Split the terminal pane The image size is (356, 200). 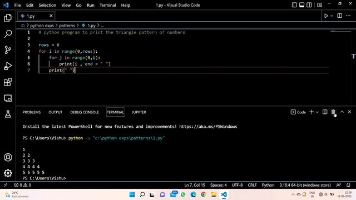pyautogui.click(x=325, y=112)
